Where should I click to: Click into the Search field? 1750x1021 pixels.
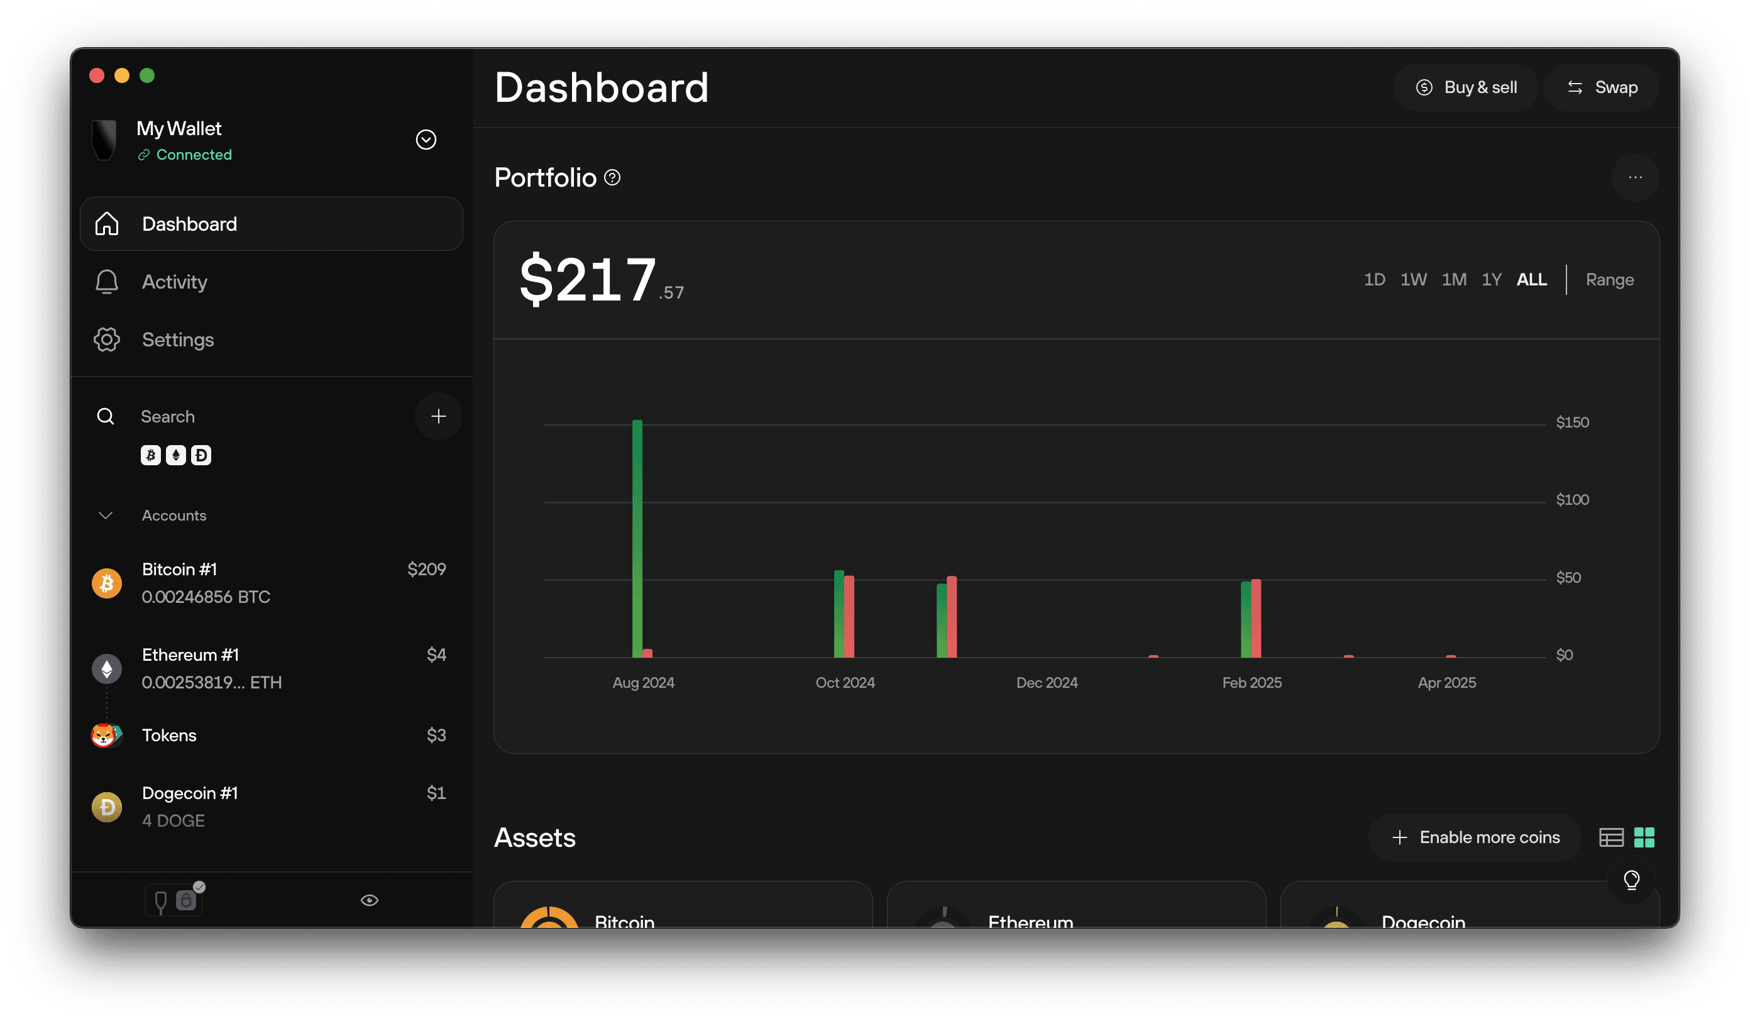(271, 416)
